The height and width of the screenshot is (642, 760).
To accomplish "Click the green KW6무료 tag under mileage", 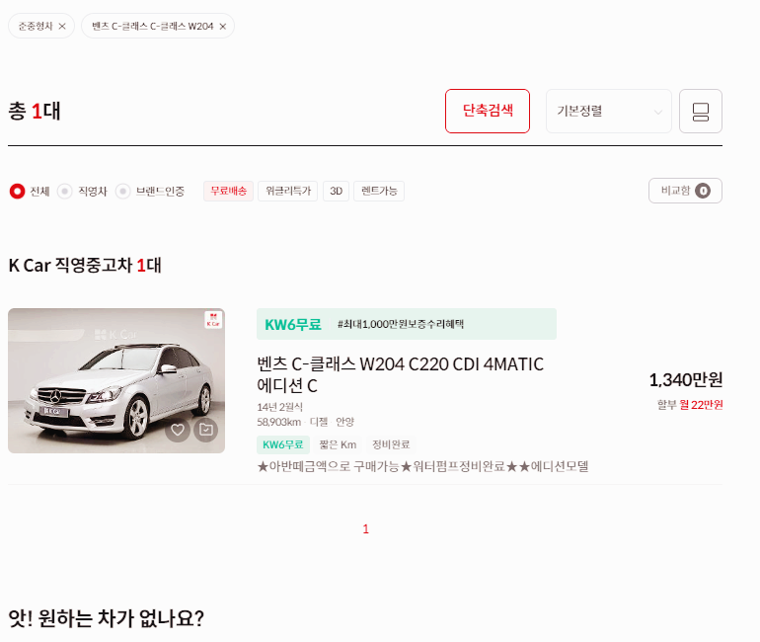I will (x=283, y=444).
